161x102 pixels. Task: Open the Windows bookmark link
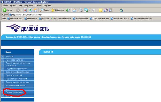pos(44,18)
